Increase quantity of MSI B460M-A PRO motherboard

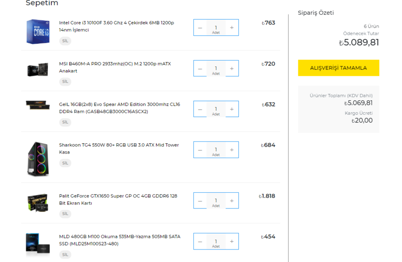click(x=231, y=69)
